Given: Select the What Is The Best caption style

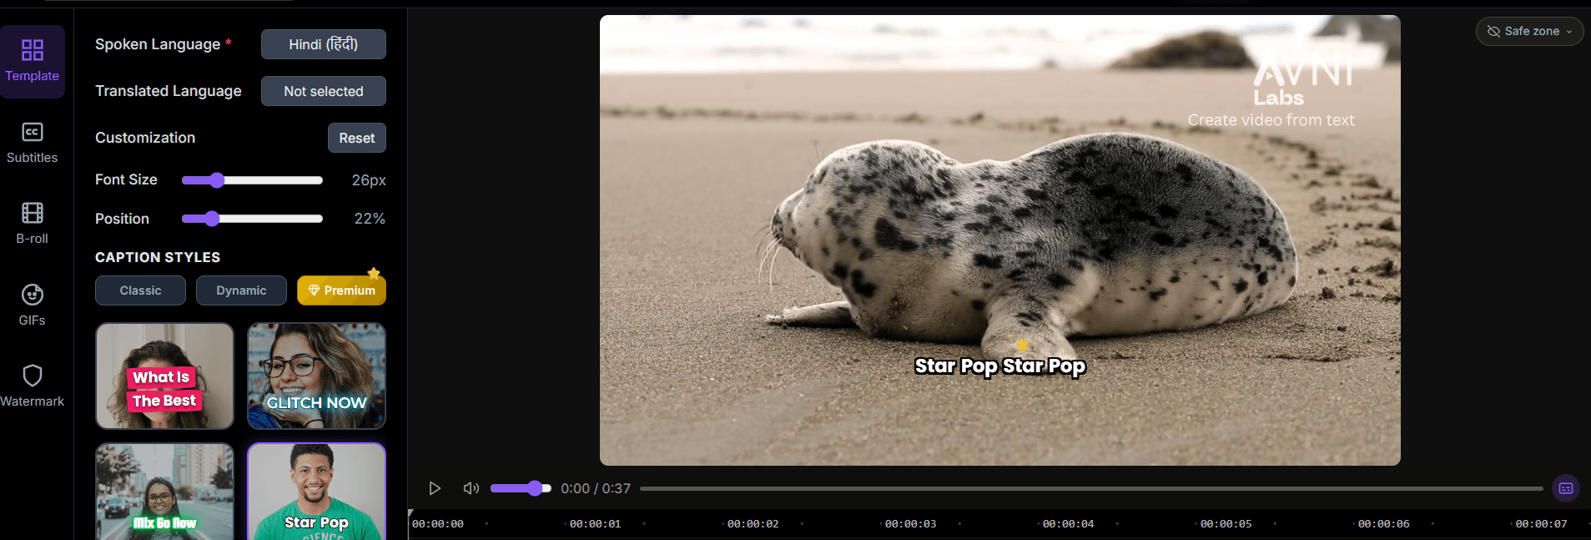Looking at the screenshot, I should click(x=164, y=376).
